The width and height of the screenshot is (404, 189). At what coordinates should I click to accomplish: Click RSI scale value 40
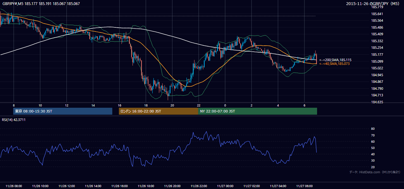click(373, 154)
